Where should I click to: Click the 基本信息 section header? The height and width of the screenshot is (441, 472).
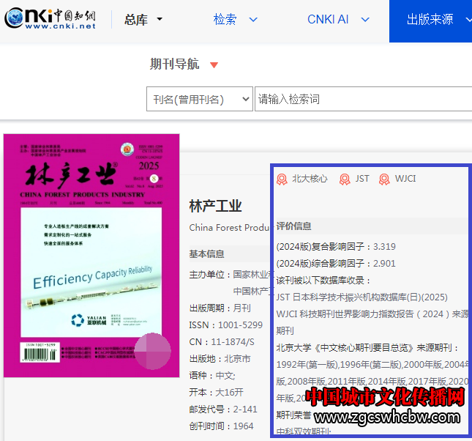tap(207, 254)
